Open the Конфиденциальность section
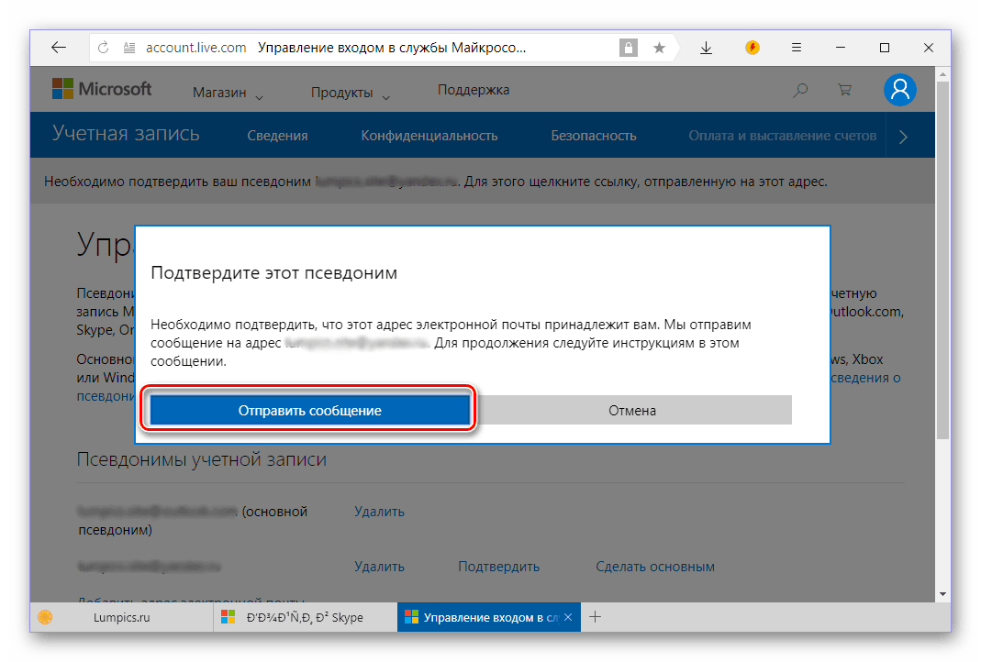The height and width of the screenshot is (662, 981). click(x=429, y=136)
